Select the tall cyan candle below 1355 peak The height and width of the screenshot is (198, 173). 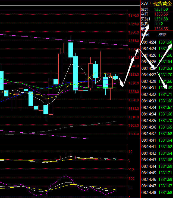pos(76,73)
